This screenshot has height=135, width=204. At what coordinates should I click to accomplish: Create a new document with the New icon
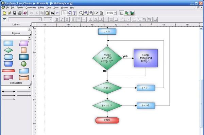pos(4,13)
